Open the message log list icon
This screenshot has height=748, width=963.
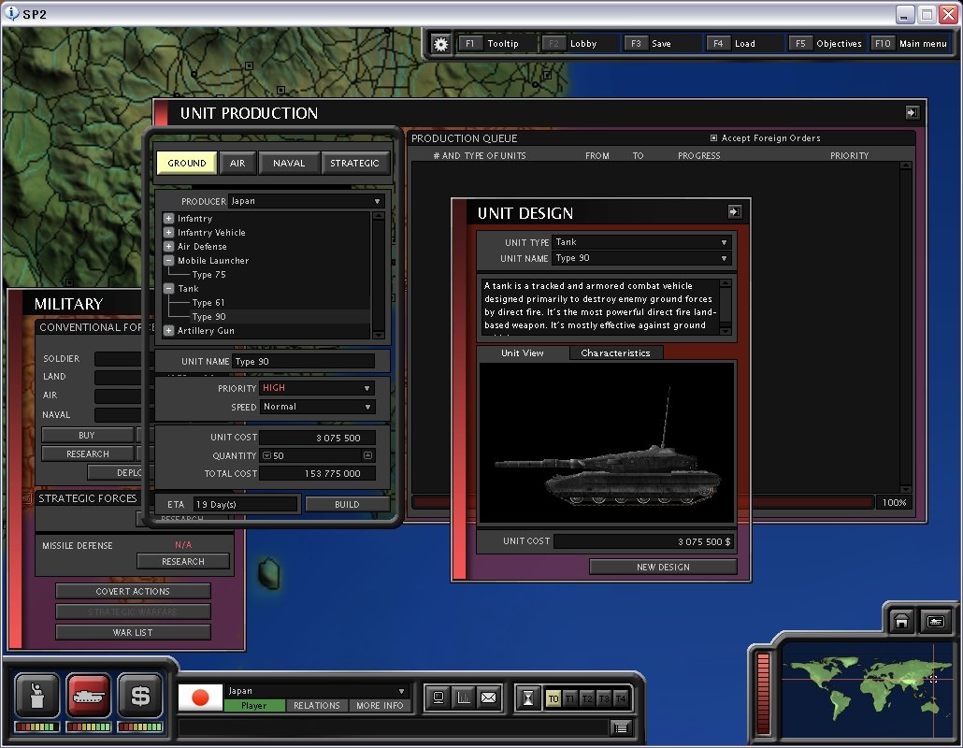621,727
